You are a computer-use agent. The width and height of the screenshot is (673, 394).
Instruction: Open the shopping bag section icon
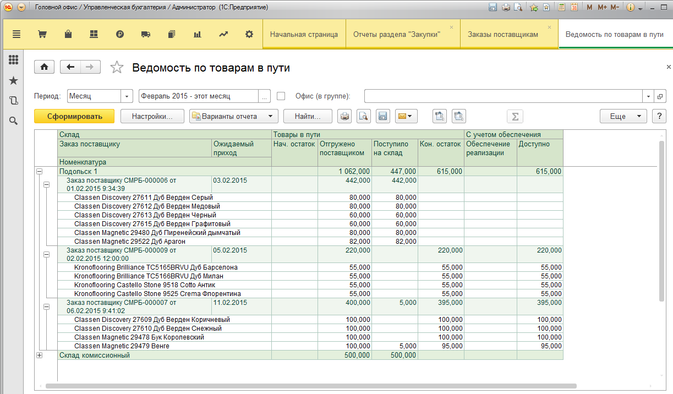point(68,34)
